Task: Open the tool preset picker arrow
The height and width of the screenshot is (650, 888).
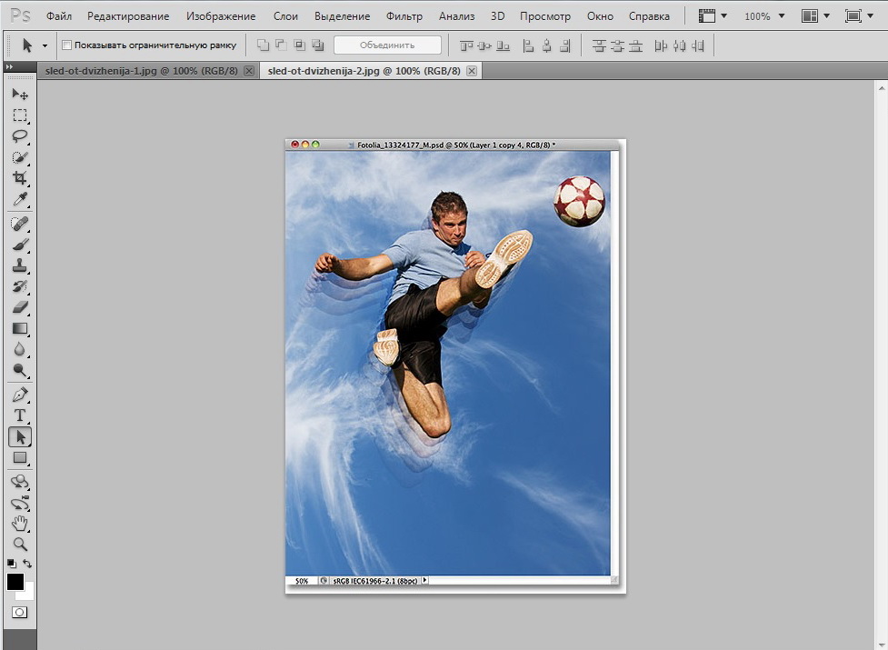Action: [45, 45]
